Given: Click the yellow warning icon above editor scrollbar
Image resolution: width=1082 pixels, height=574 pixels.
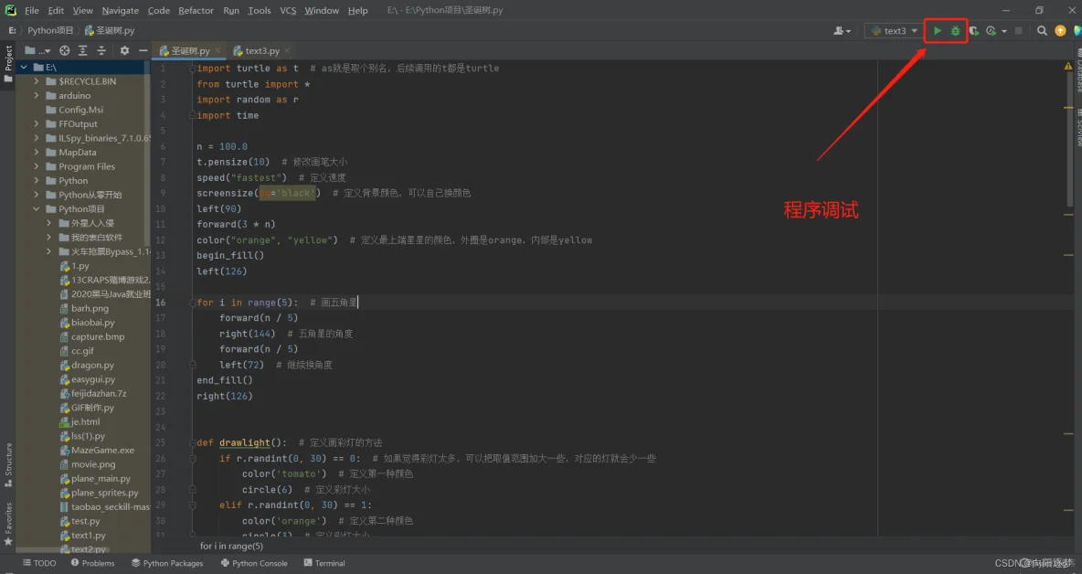Looking at the screenshot, I should (1068, 66).
